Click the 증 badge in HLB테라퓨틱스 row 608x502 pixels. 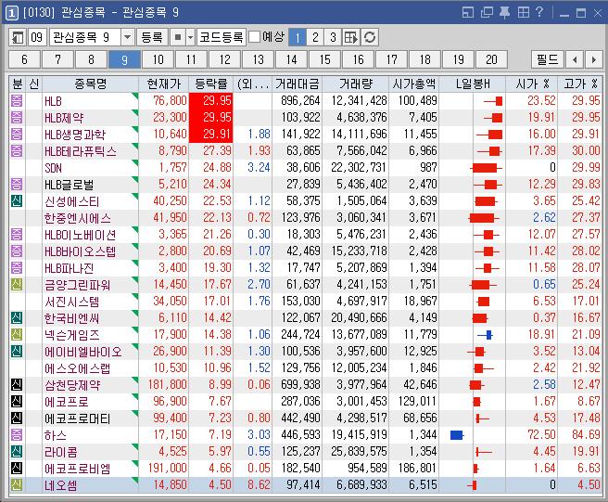(x=17, y=150)
